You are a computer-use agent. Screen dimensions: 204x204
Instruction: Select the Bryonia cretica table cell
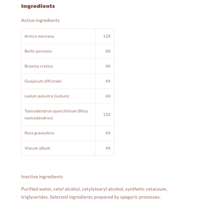(x=39, y=66)
